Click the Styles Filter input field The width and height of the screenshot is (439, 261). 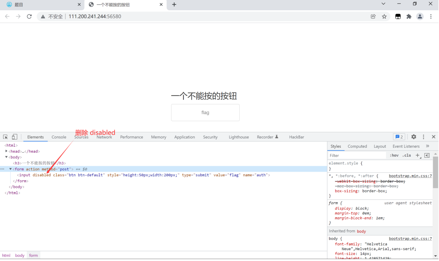point(357,155)
